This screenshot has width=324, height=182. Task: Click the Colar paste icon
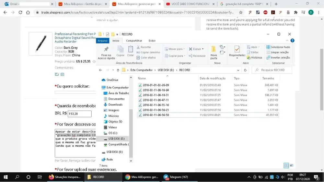point(130,51)
